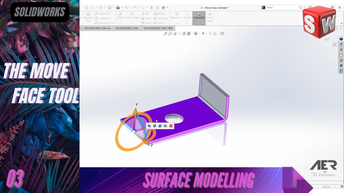Select the Rib tool
The image size is (344, 193).
[145, 14]
